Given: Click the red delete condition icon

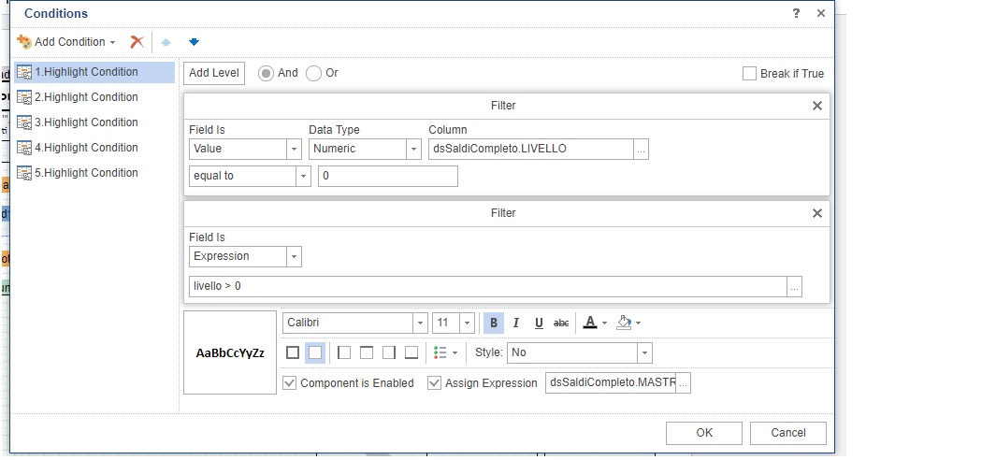Looking at the screenshot, I should coord(137,42).
